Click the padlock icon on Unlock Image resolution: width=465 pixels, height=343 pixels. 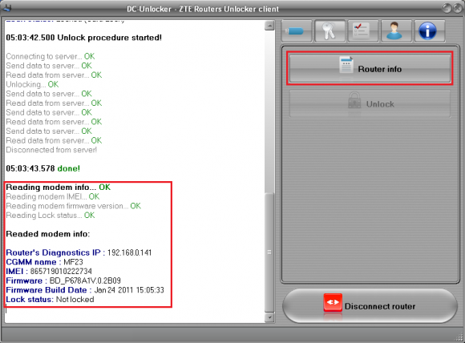pyautogui.click(x=354, y=100)
